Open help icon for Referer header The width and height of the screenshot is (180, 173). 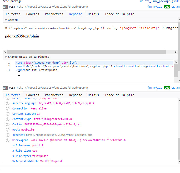point(8,135)
